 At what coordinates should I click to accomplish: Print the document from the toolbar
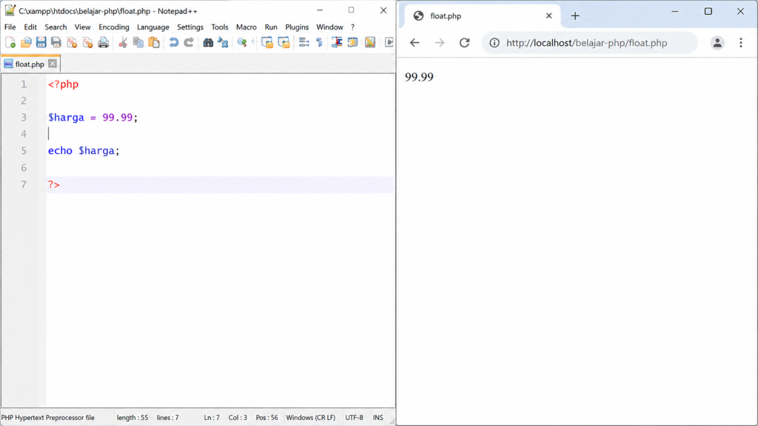103,42
